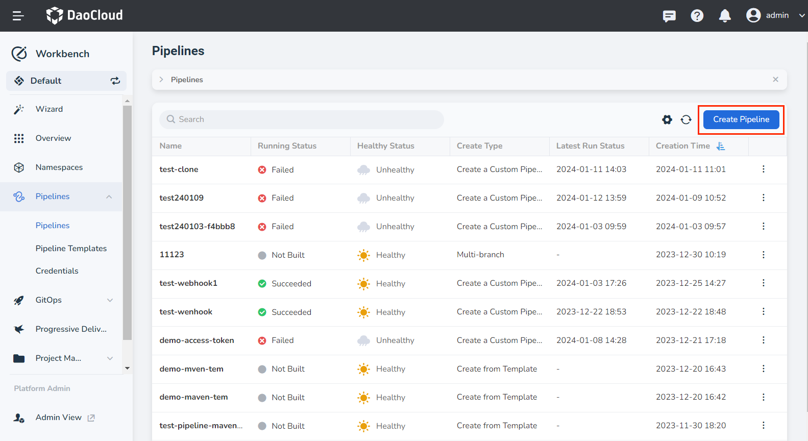Expand the Project Management sidebar menu
808x441 pixels.
110,358
